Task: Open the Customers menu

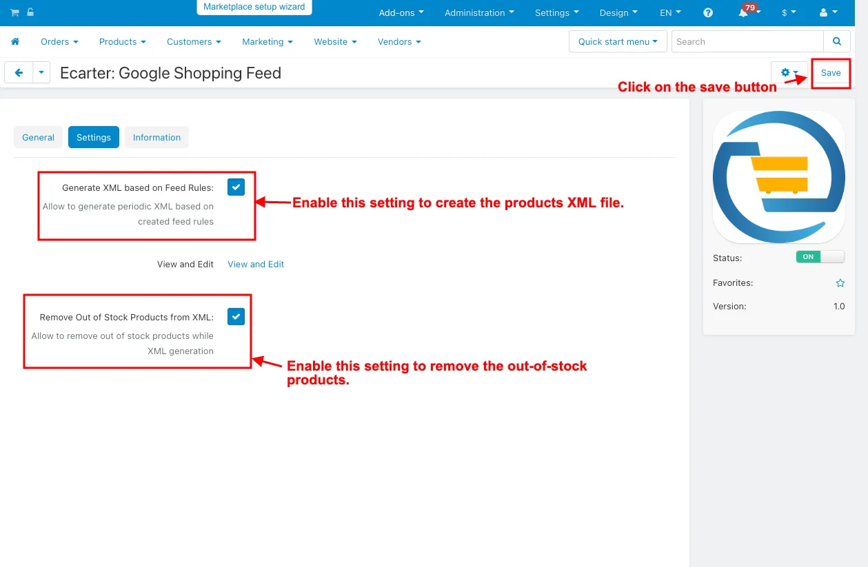Action: pyautogui.click(x=194, y=41)
